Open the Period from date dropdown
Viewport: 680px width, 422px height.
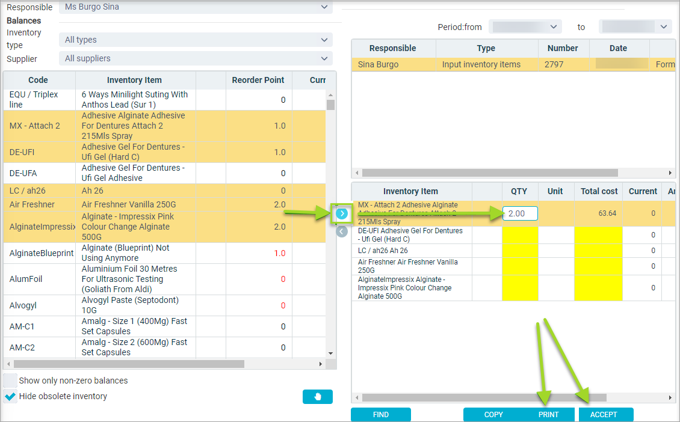pos(525,27)
